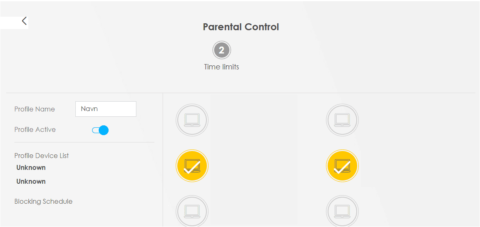The width and height of the screenshot is (480, 227).
Task: Click the Profile Name label
Action: coord(34,109)
